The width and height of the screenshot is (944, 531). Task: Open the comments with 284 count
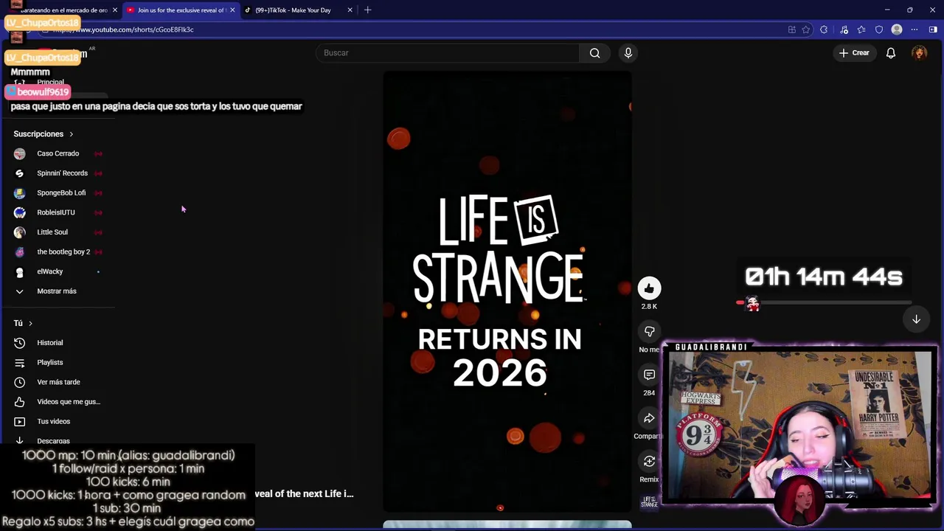[x=649, y=375]
